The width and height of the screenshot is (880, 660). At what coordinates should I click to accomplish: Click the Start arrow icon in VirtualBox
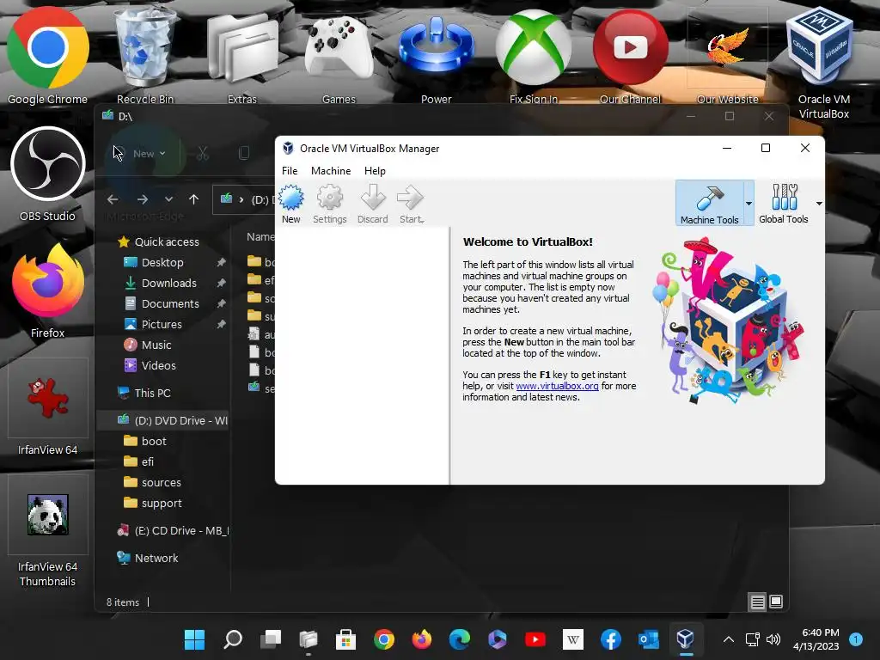pos(410,197)
